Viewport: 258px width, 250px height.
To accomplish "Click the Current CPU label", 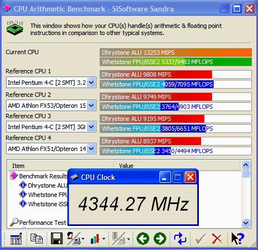I will point(22,52).
